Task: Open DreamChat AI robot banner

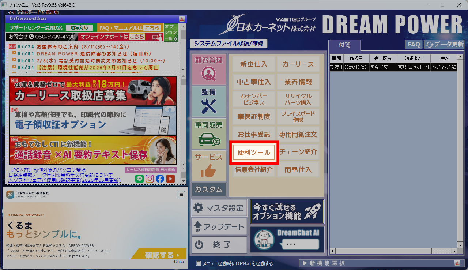Action: 287,240
